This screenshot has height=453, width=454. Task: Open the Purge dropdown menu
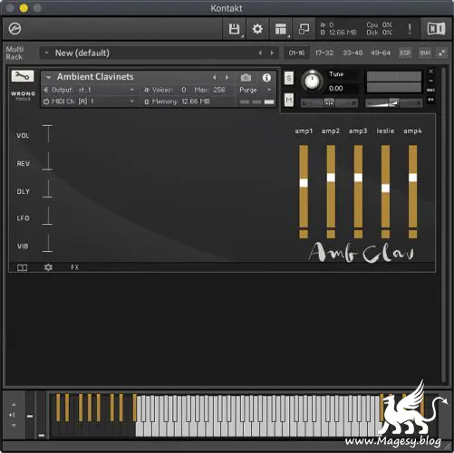[x=256, y=90]
